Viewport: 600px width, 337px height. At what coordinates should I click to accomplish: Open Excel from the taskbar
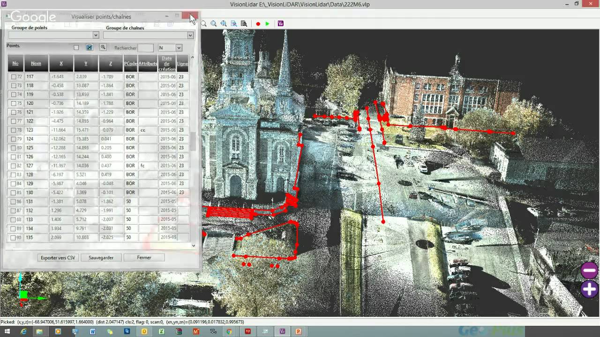click(x=161, y=331)
